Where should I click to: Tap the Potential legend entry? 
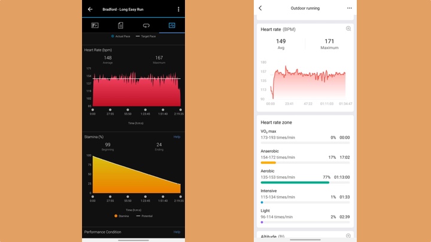[144, 216]
